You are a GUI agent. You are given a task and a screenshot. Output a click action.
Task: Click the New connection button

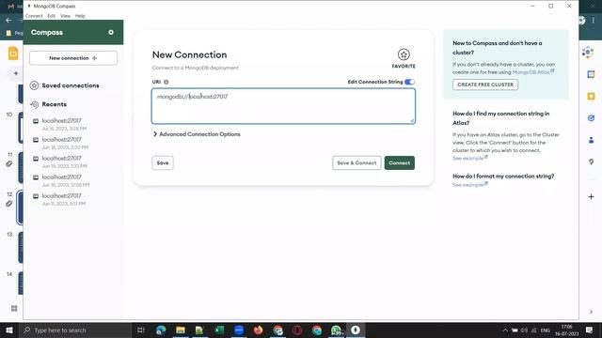[73, 58]
